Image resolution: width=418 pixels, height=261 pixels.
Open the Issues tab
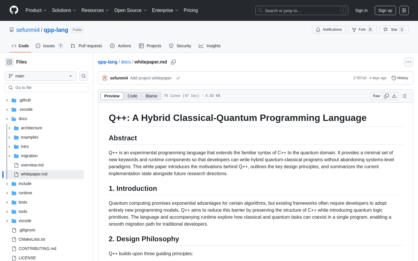(49, 46)
